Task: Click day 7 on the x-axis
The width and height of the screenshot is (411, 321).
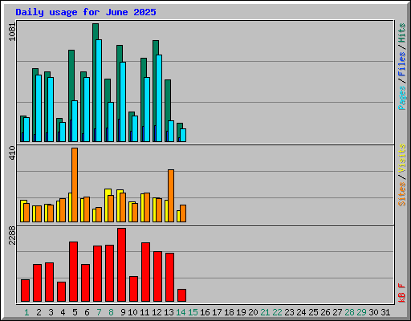Action: tap(99, 312)
